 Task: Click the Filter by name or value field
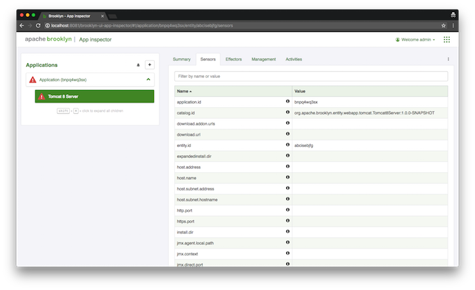(311, 76)
